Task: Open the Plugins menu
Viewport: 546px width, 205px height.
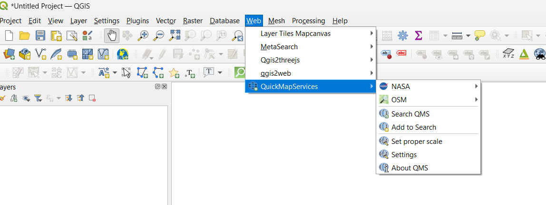Action: point(137,21)
